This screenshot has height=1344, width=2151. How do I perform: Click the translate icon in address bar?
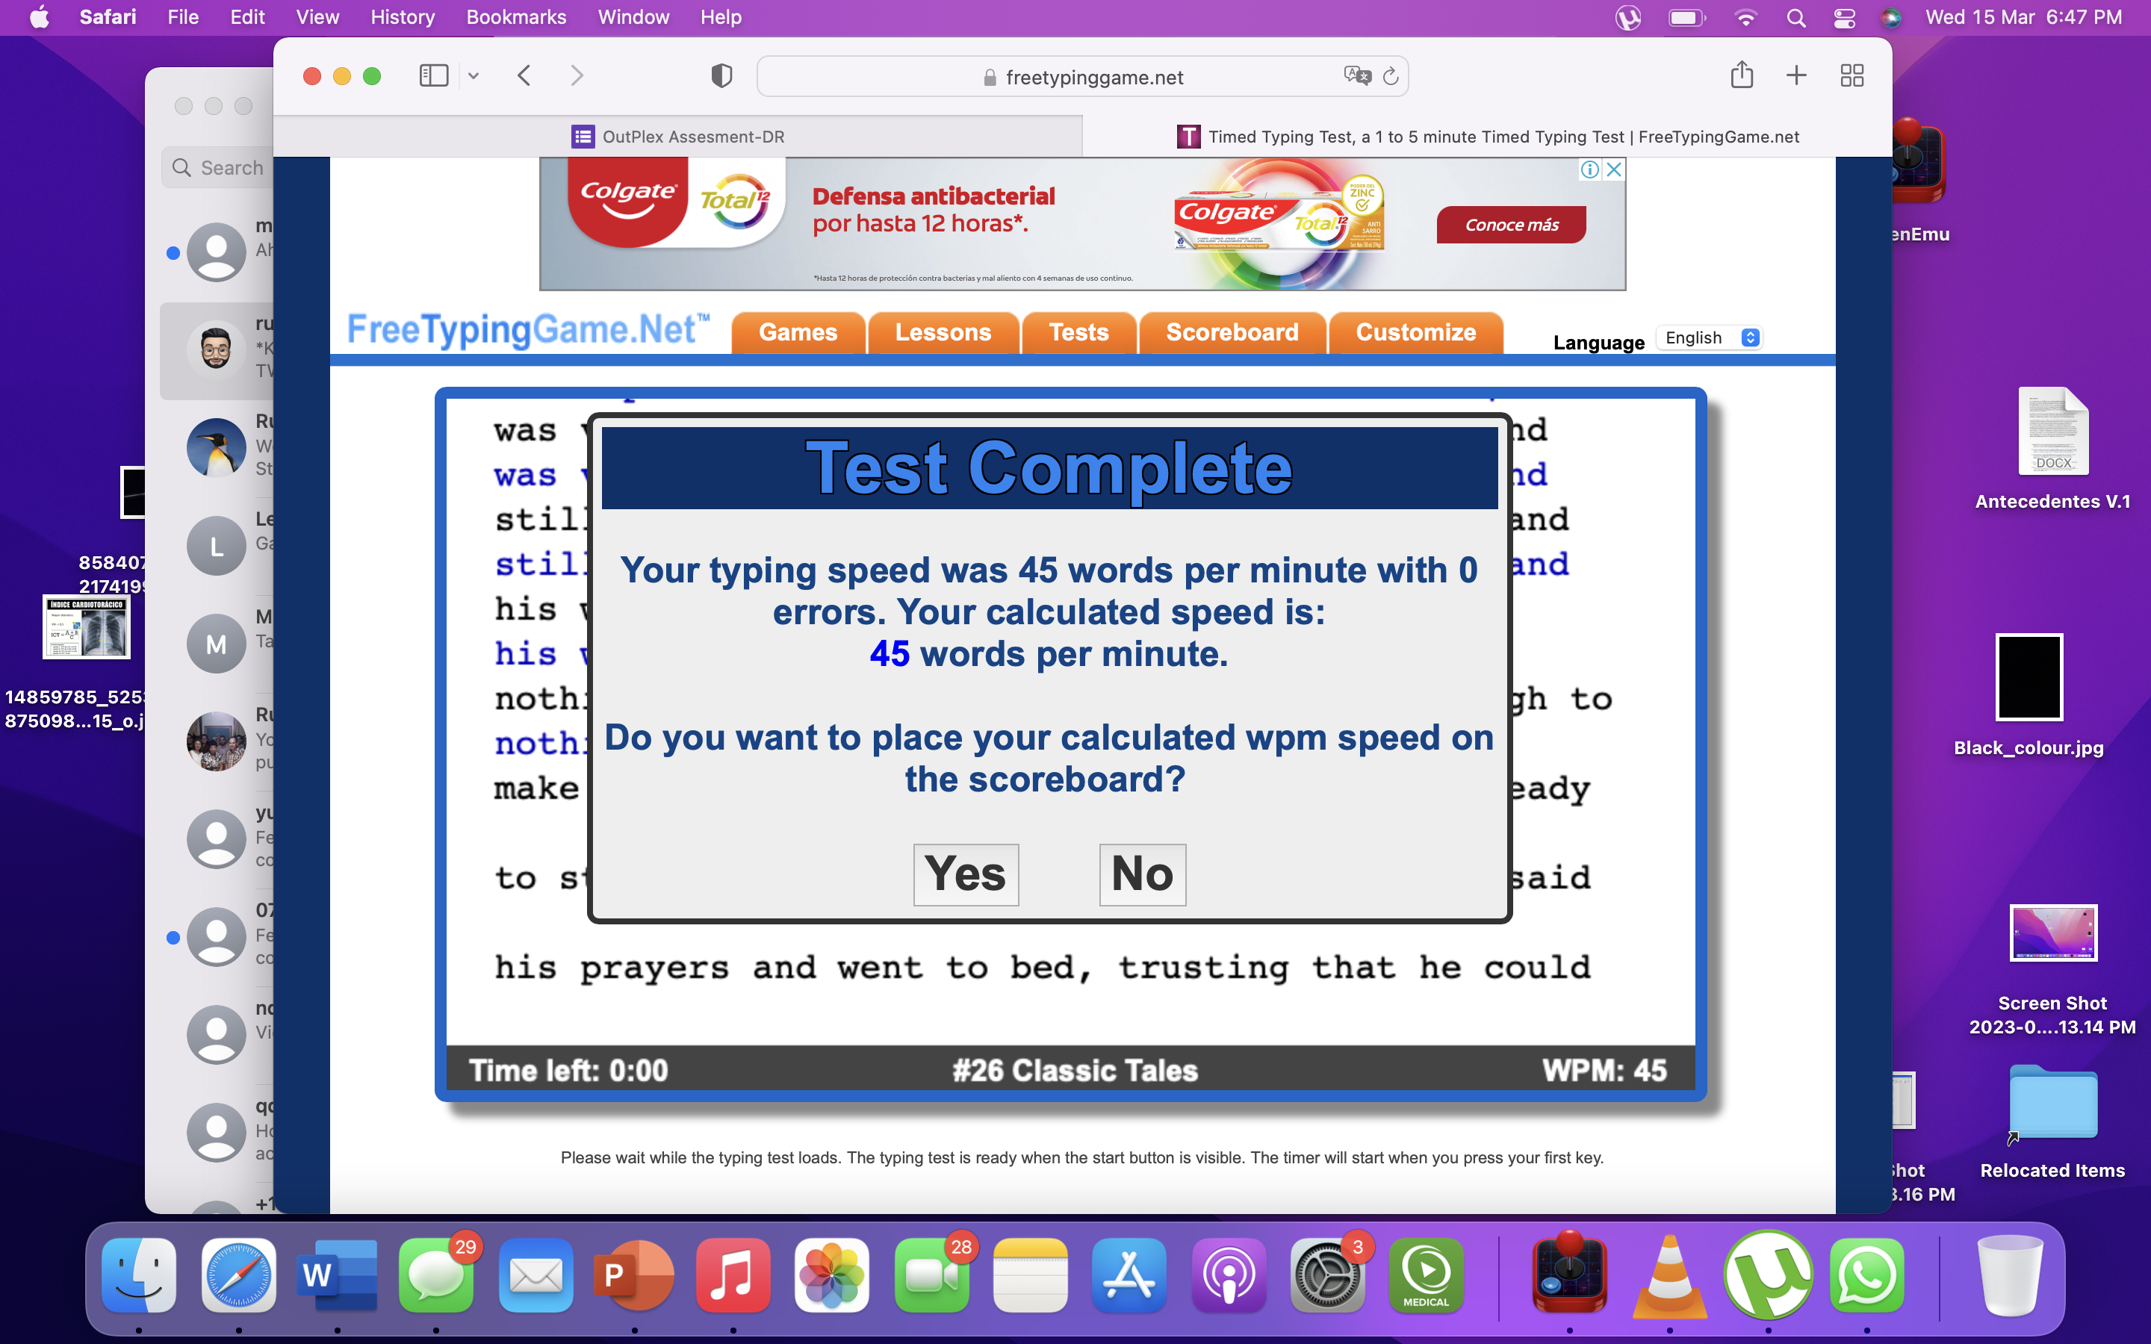1357,76
